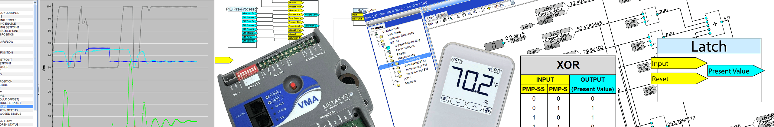Tap the fan icon on the thermostat

coord(487,110)
